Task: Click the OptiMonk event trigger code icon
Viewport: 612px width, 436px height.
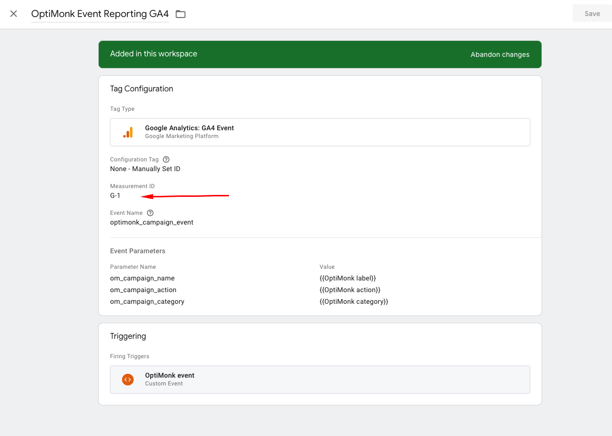Action: coord(128,379)
